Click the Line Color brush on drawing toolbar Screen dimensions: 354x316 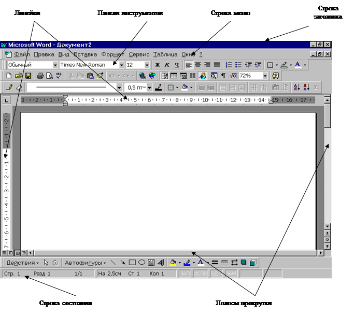[187, 263]
